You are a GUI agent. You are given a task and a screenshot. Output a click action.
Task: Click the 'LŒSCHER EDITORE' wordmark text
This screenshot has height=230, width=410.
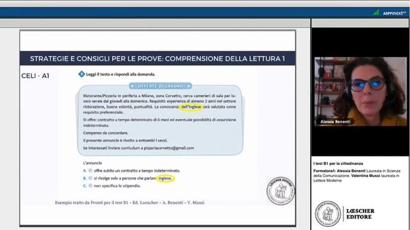pos(360,214)
